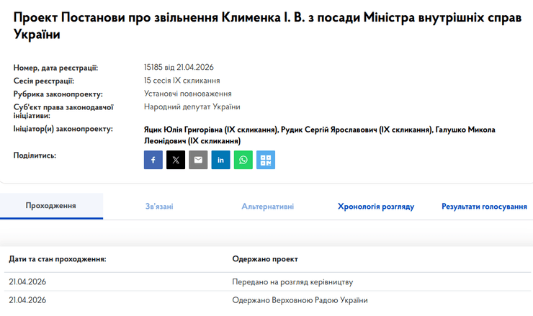Share the bill on LinkedIn
Screen dimensions: 533x316
click(221, 160)
